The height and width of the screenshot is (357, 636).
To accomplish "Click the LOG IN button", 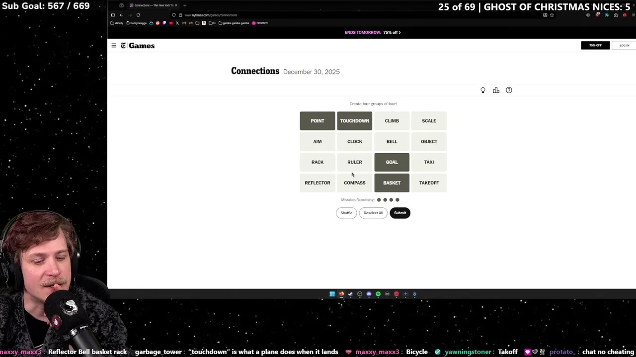I will 624,45.
